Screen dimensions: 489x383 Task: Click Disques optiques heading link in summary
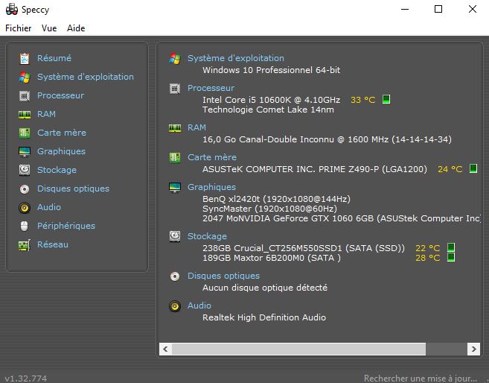coord(223,276)
